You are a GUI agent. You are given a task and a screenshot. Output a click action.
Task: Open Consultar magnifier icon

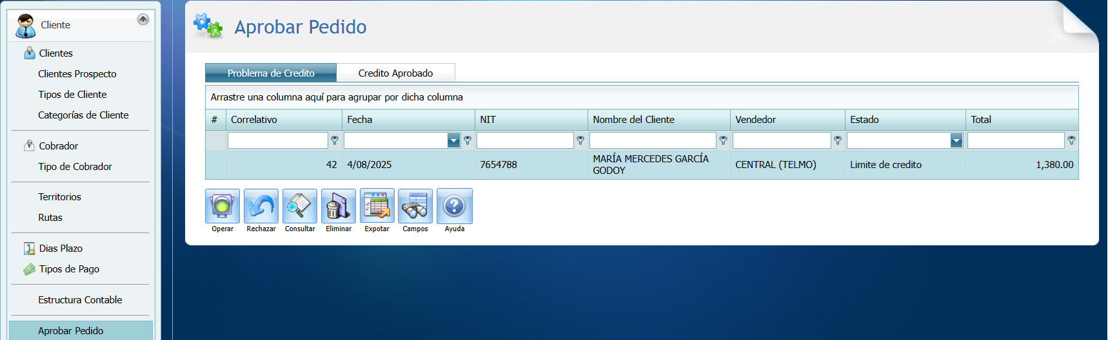(x=300, y=206)
